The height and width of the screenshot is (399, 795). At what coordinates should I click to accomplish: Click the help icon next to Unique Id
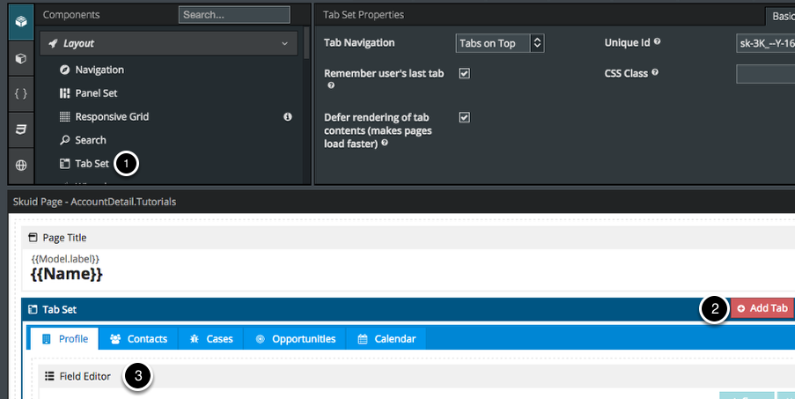658,42
